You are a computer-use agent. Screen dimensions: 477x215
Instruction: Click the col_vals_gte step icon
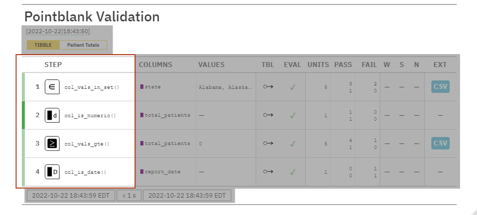(x=52, y=143)
